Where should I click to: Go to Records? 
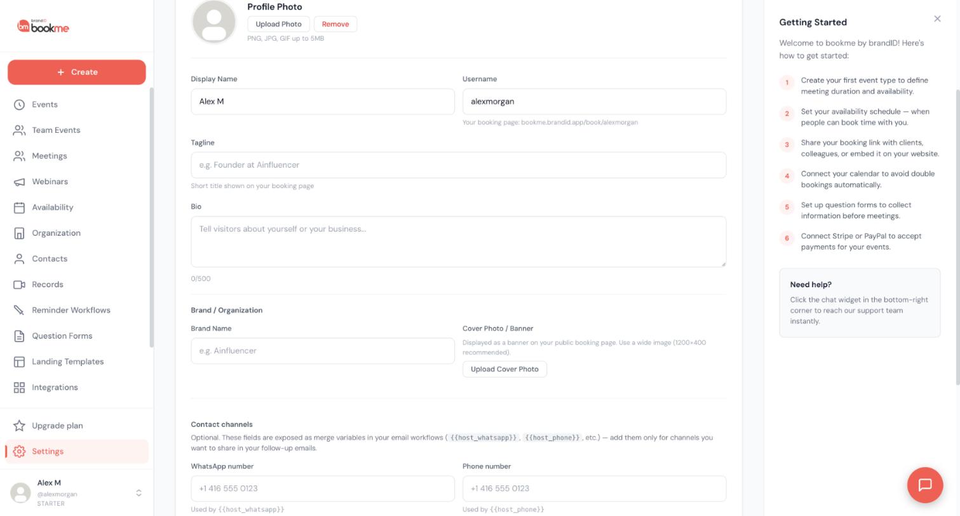pyautogui.click(x=76, y=285)
